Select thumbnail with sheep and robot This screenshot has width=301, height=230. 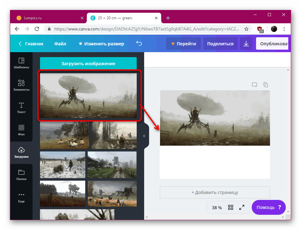pos(64,135)
